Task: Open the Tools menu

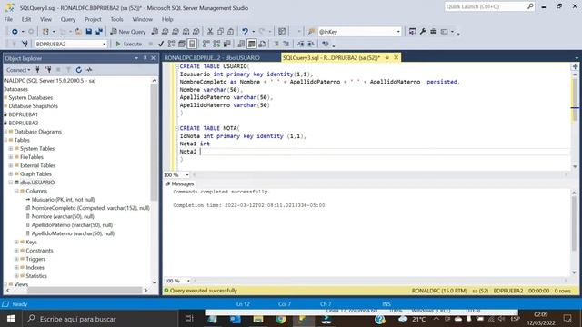Action: coord(116,19)
